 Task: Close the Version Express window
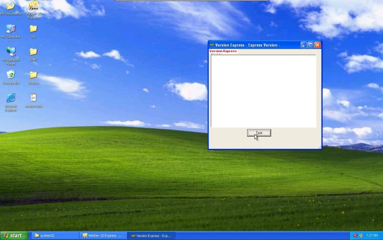tap(318, 45)
